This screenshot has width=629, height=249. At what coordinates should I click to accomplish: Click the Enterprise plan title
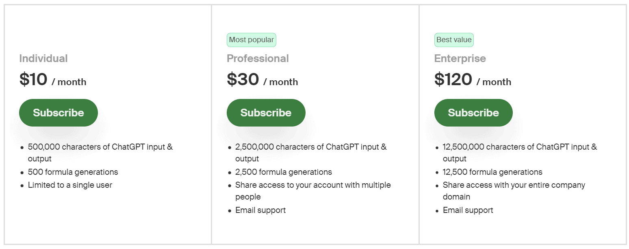(460, 58)
